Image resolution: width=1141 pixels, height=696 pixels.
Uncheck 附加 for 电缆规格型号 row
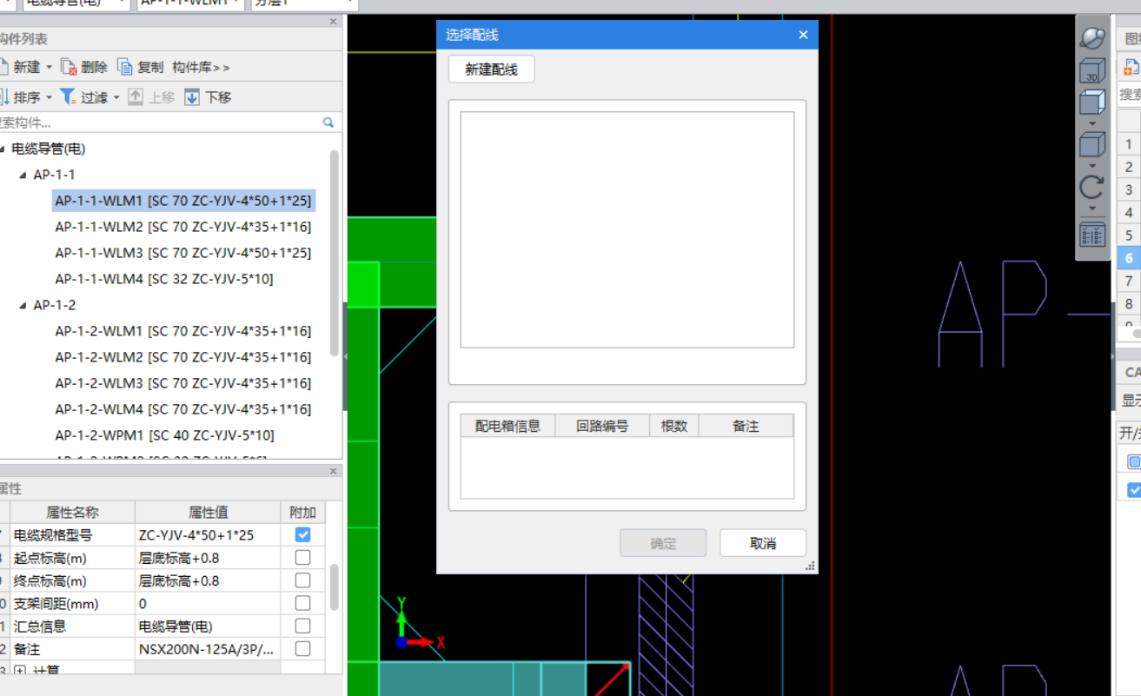coord(302,534)
